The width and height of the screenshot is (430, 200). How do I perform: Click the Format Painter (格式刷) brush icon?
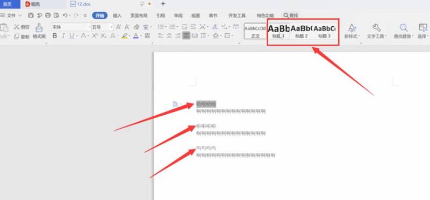tap(39, 28)
